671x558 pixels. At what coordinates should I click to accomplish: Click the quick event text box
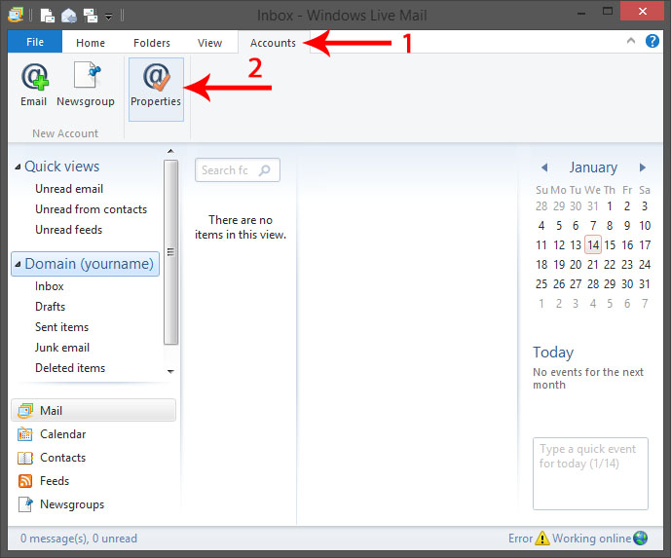[590, 473]
